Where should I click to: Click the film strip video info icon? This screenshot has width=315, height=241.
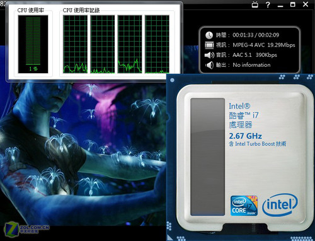coord(209,45)
